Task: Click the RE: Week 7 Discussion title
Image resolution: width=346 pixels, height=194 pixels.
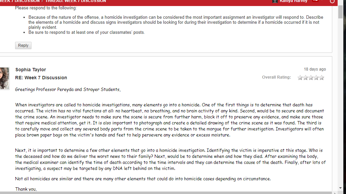Action: [41, 78]
